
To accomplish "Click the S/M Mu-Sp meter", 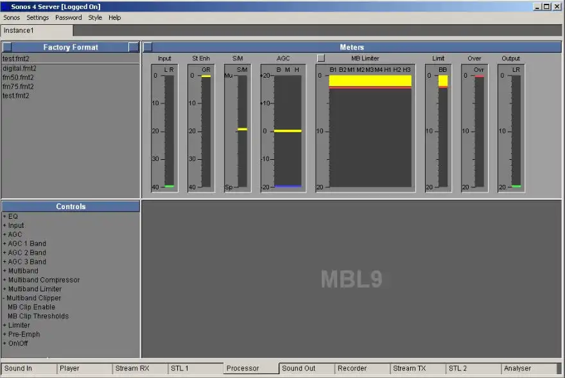I will click(x=238, y=128).
